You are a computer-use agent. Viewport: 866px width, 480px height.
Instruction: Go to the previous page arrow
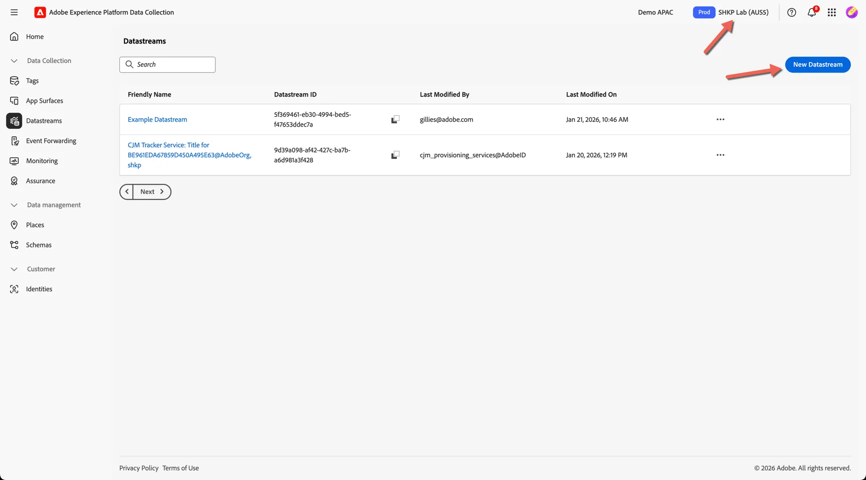point(127,192)
